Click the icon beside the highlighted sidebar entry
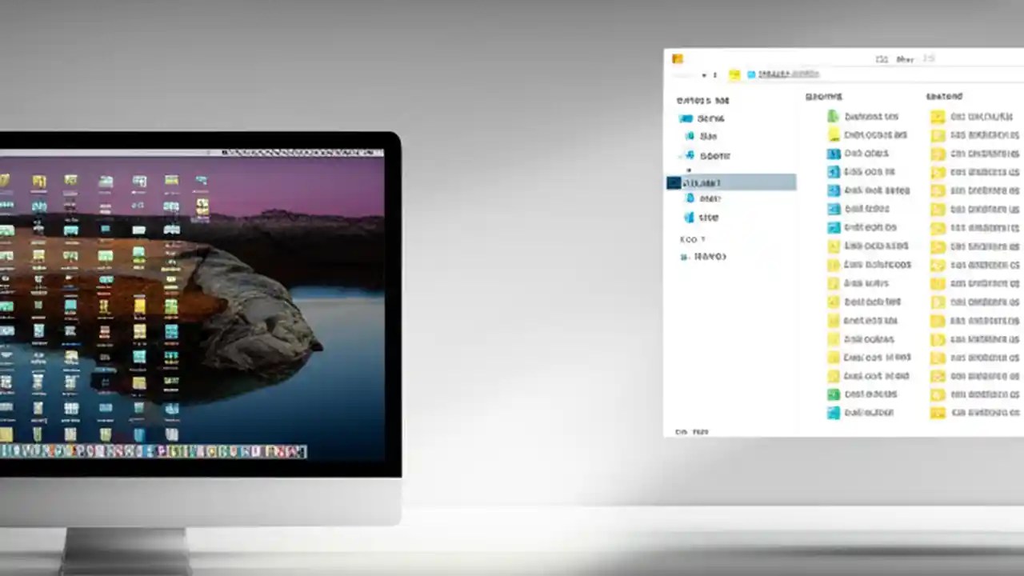 point(676,183)
